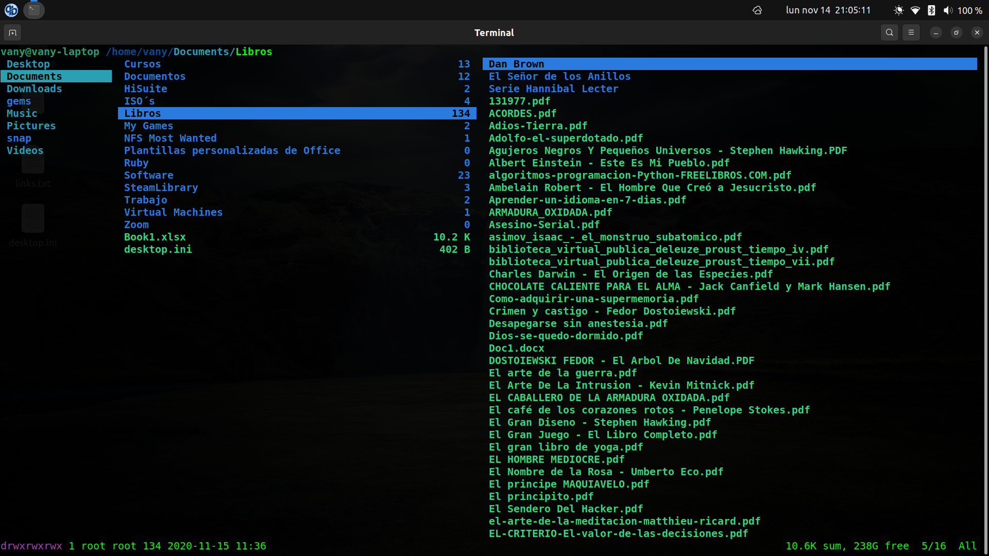Click the Bluetooth icon in system tray
The width and height of the screenshot is (989, 556).
931,10
